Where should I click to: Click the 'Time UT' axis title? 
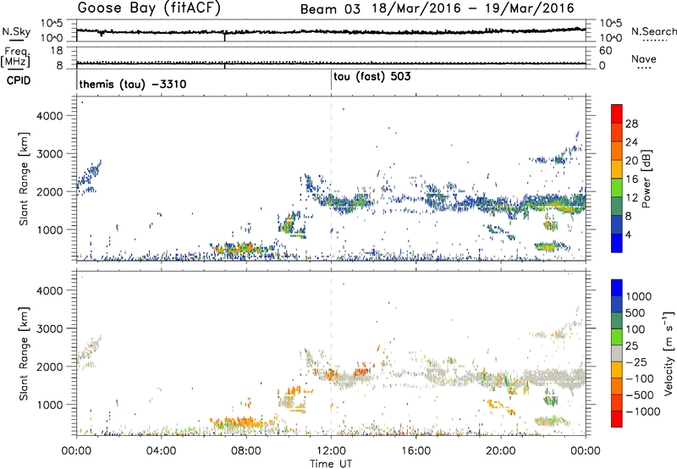pos(331,464)
